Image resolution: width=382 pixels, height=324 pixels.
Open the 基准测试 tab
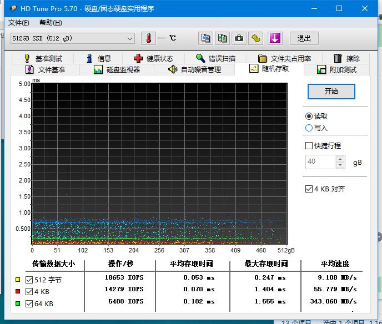[x=43, y=58]
